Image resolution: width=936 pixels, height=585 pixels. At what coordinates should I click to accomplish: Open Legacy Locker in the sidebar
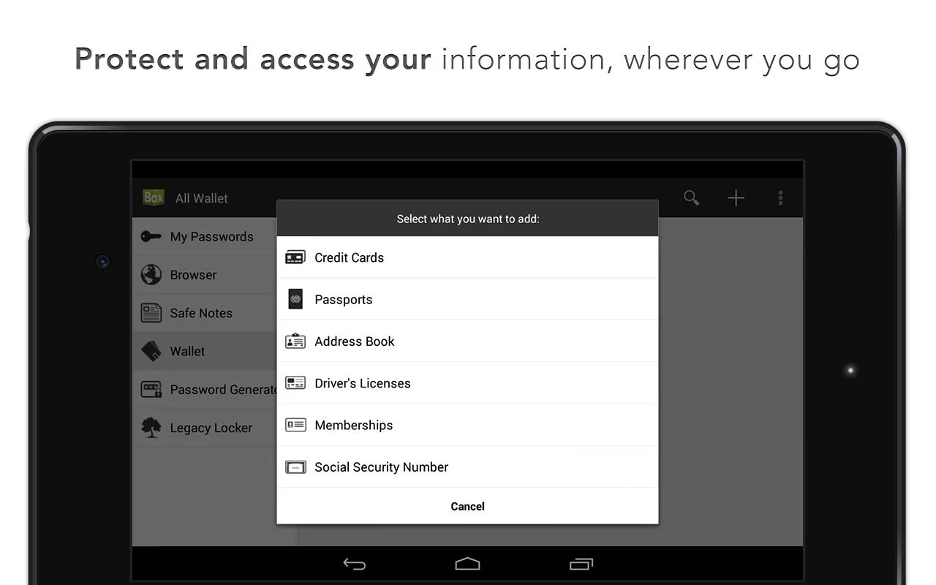(205, 427)
